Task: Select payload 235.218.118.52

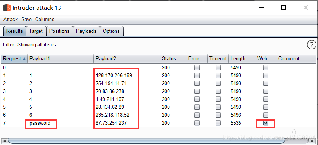Action: [112, 115]
